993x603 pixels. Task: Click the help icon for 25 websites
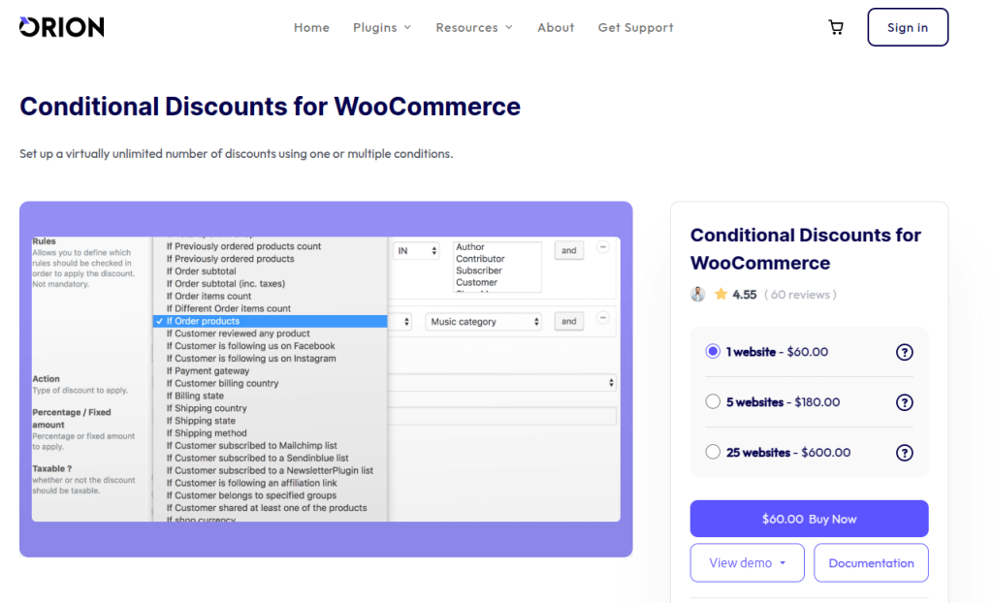[x=905, y=453]
